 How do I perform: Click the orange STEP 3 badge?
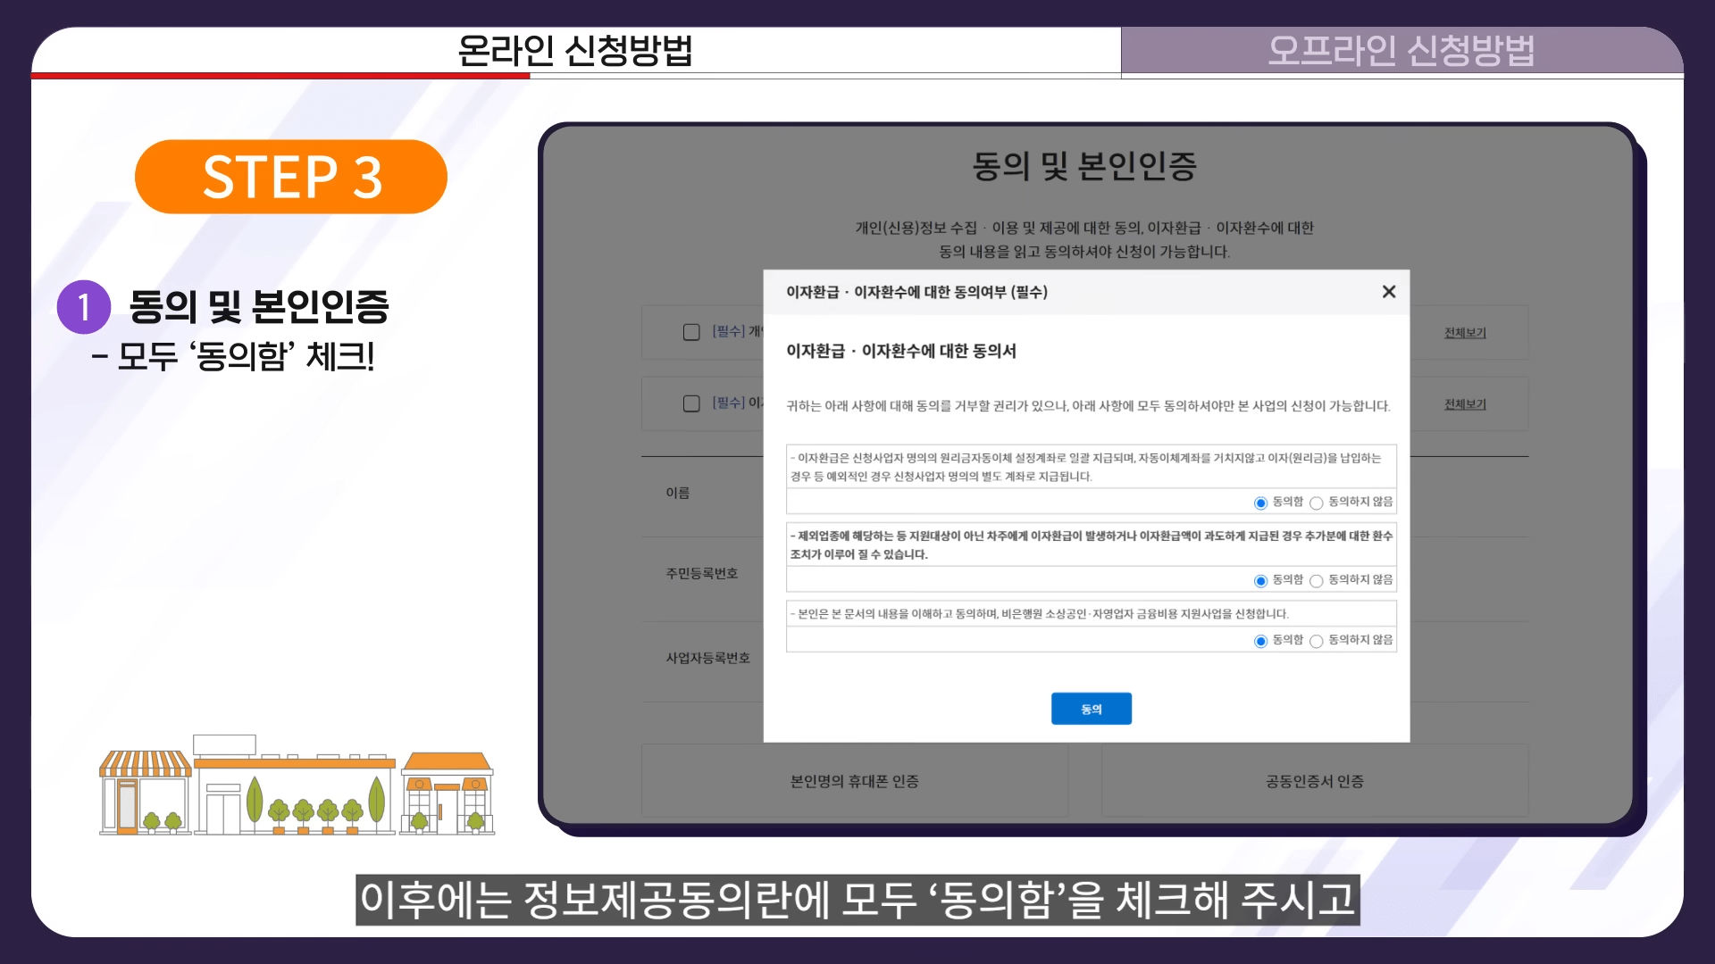pyautogui.click(x=291, y=177)
